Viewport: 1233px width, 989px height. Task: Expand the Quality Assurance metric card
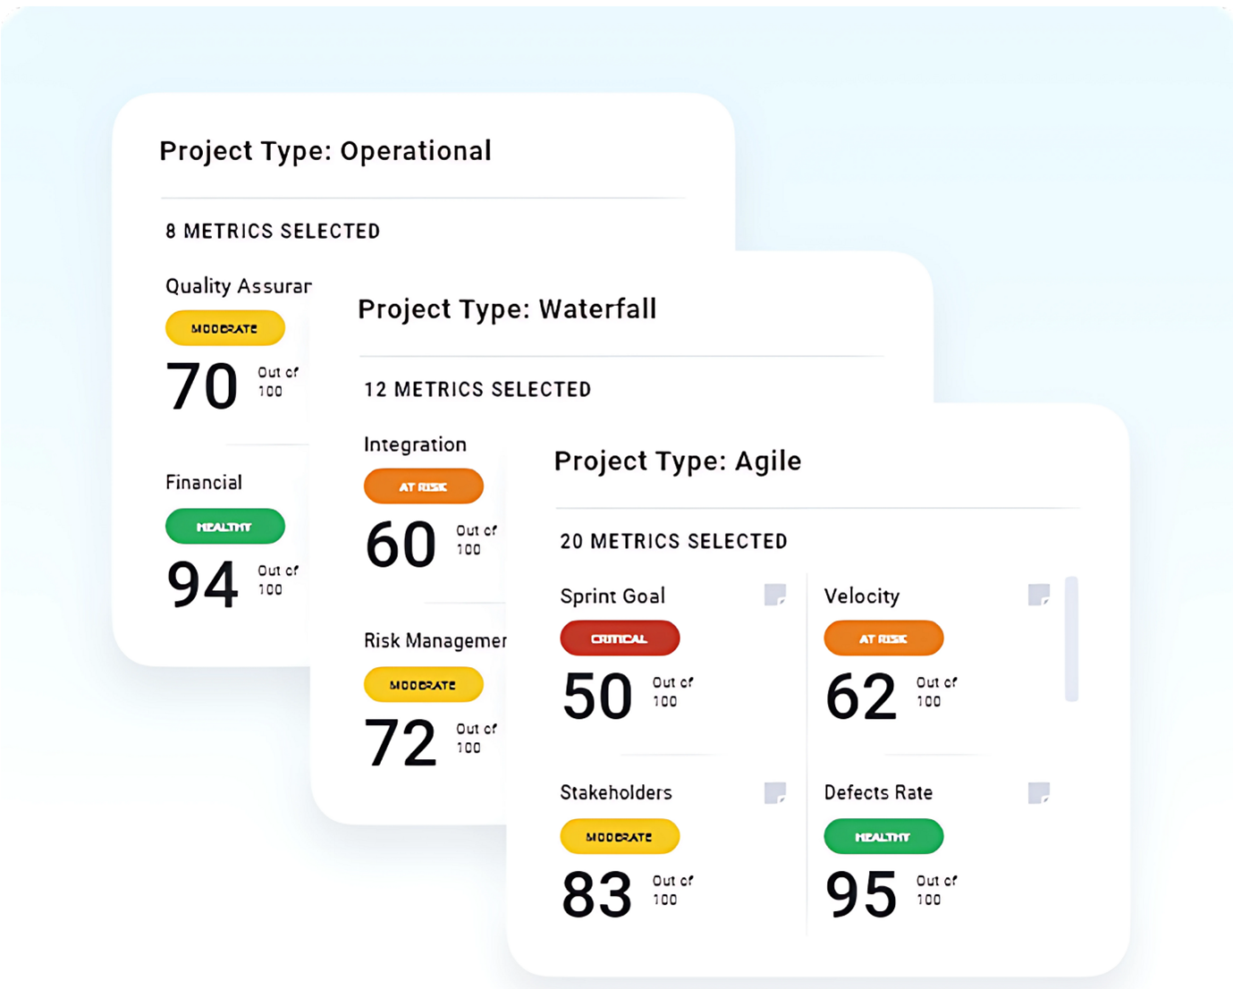[x=237, y=286]
